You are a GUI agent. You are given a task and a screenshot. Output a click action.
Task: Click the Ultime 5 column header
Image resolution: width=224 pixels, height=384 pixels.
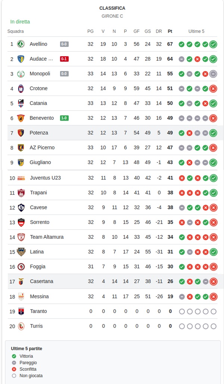pos(196,31)
